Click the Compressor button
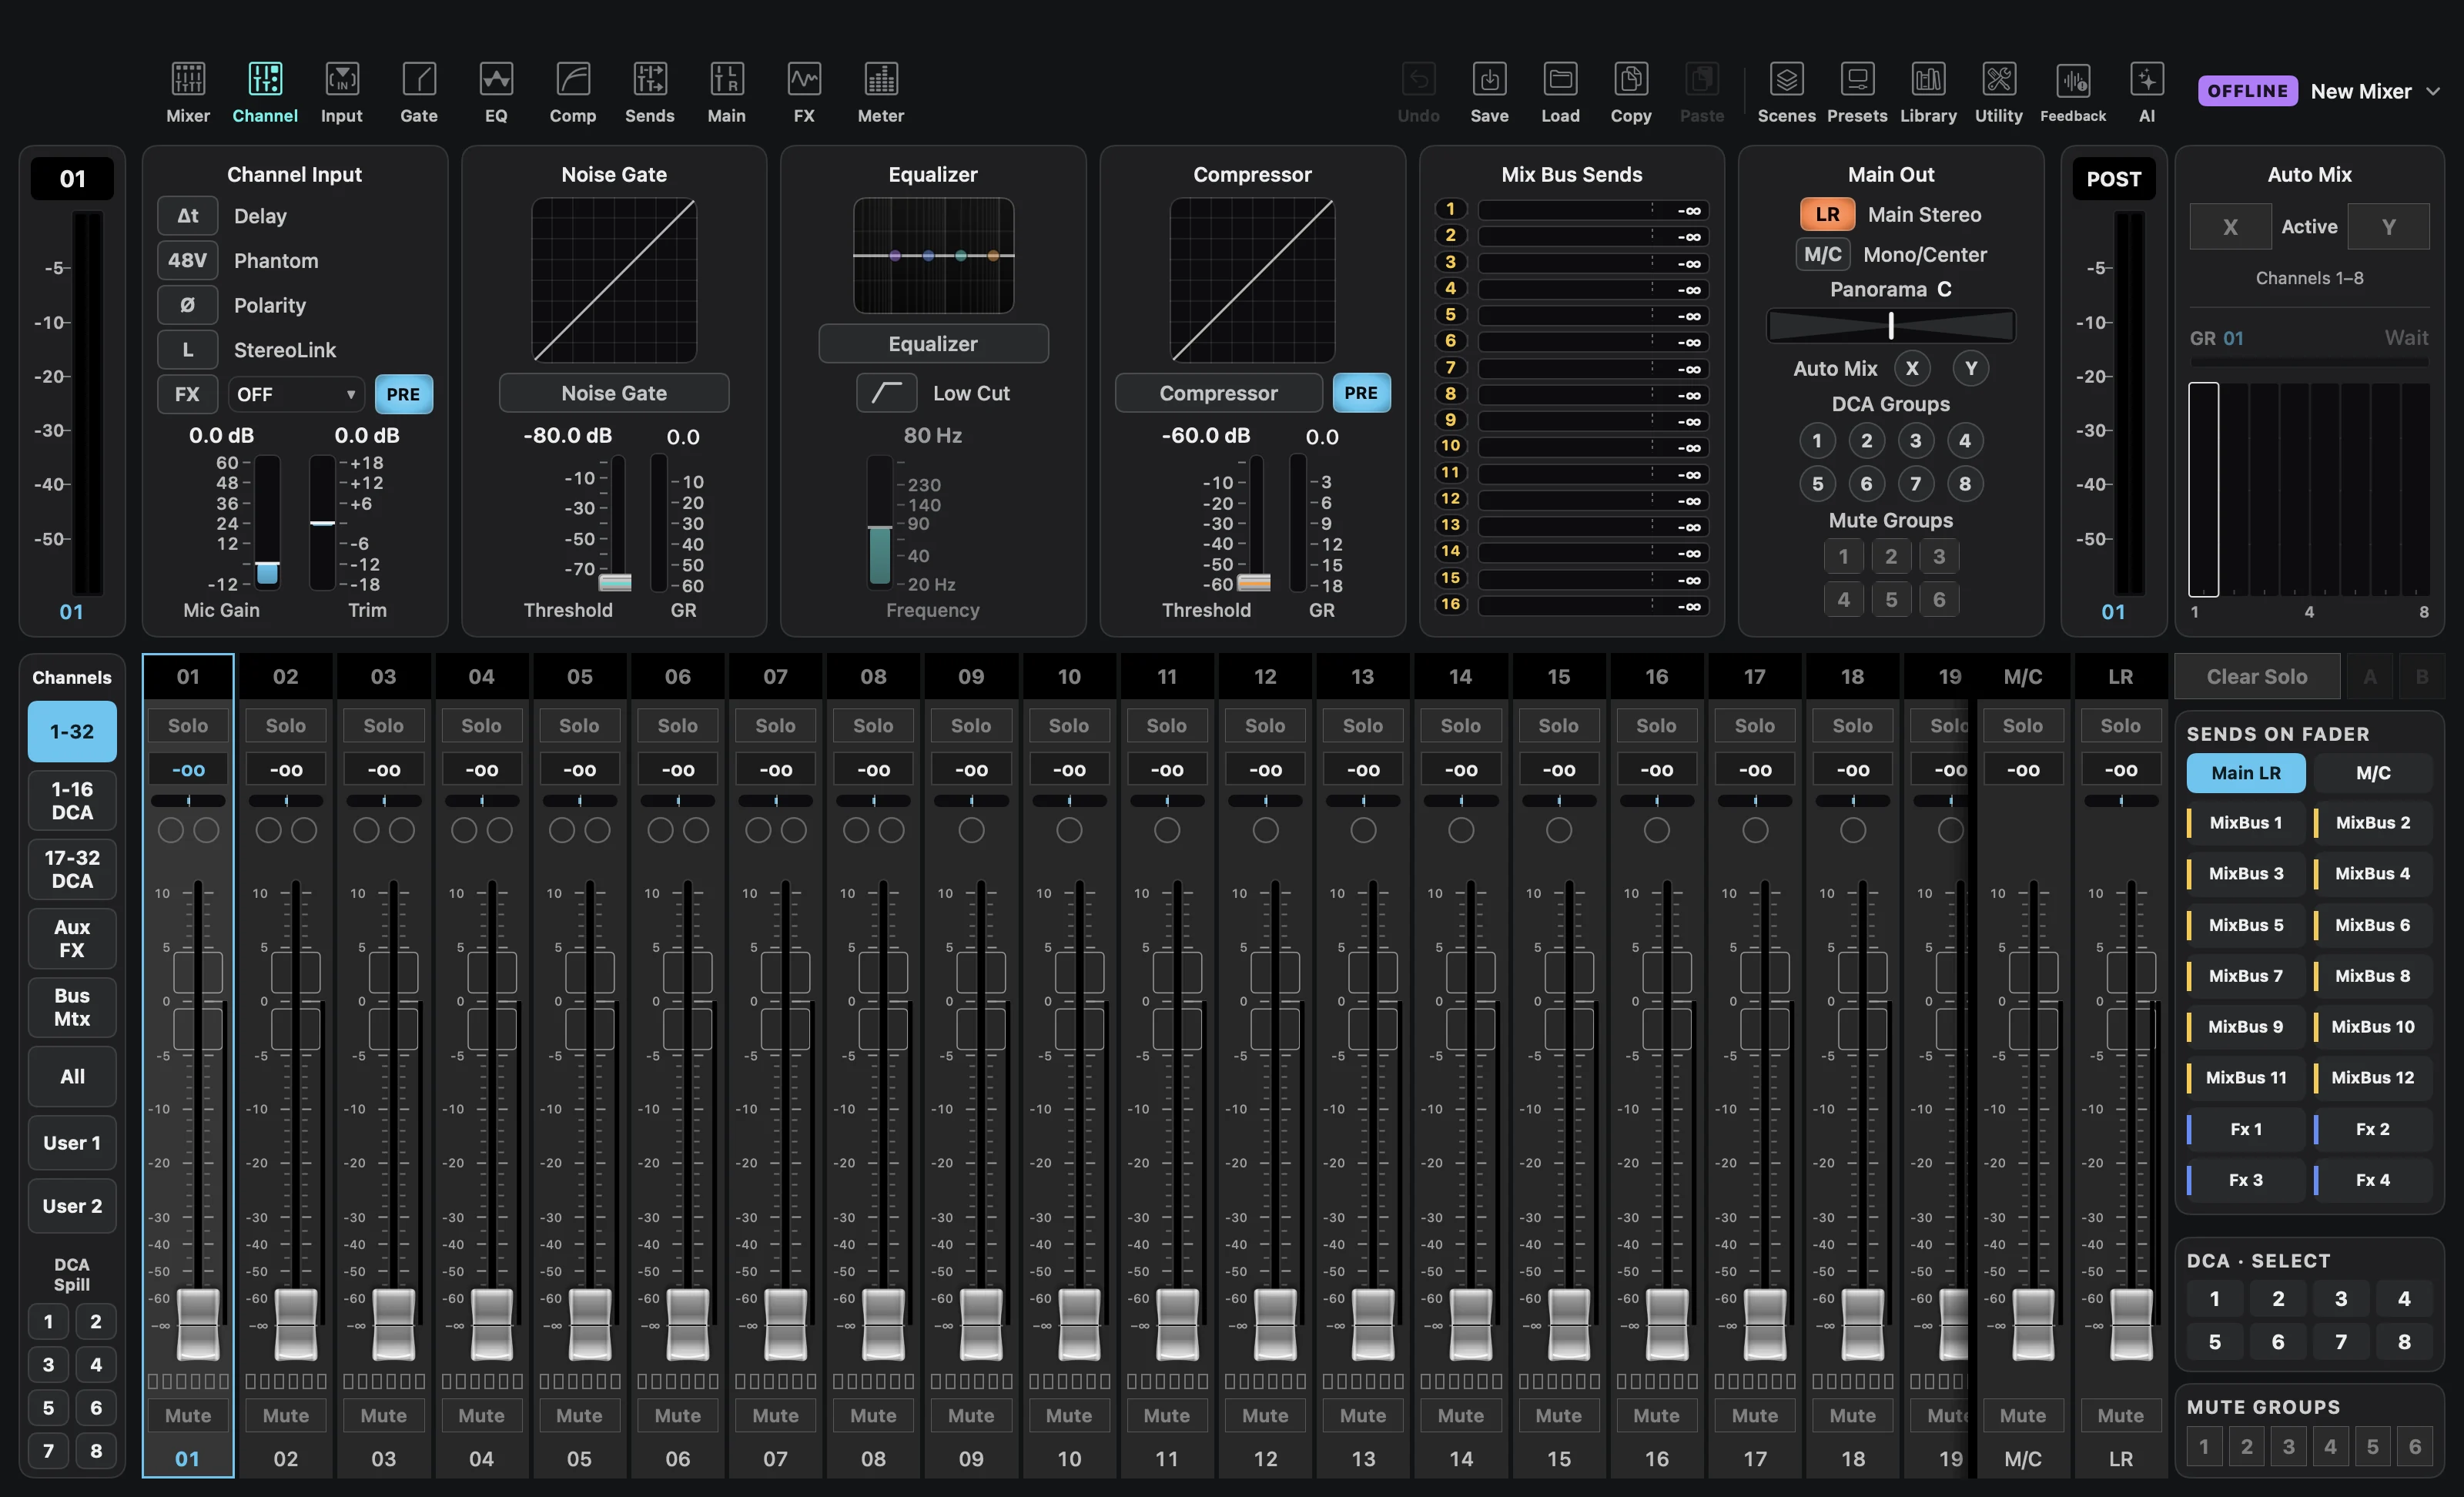The height and width of the screenshot is (1497, 2464). (x=1218, y=393)
